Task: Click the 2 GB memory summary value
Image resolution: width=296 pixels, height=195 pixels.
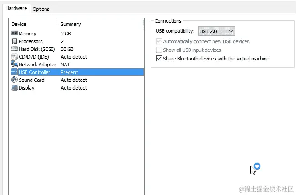Action: tap(66, 34)
